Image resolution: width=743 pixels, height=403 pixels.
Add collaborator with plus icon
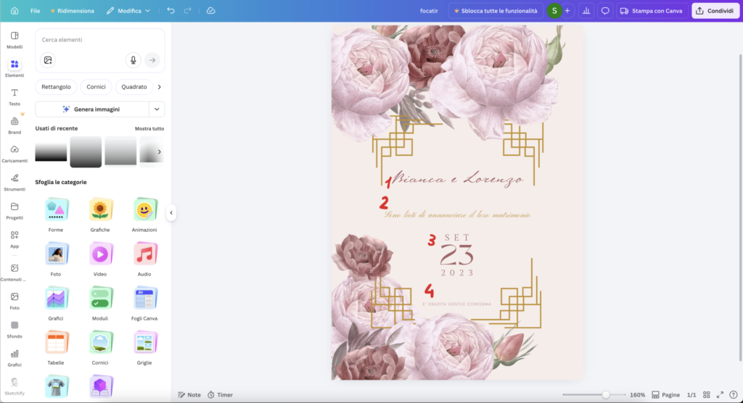567,10
